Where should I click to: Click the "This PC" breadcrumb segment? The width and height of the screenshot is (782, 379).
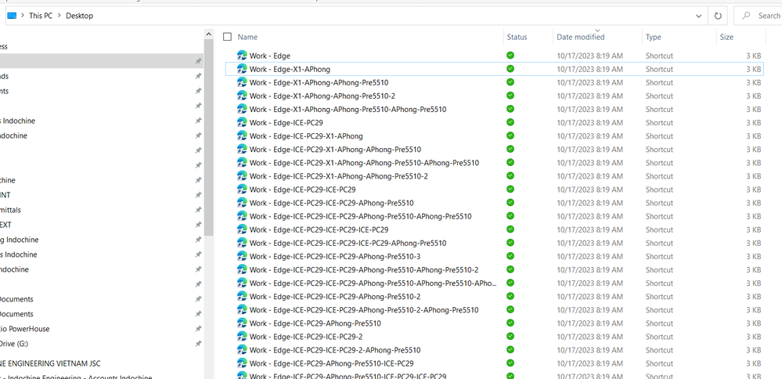click(41, 16)
